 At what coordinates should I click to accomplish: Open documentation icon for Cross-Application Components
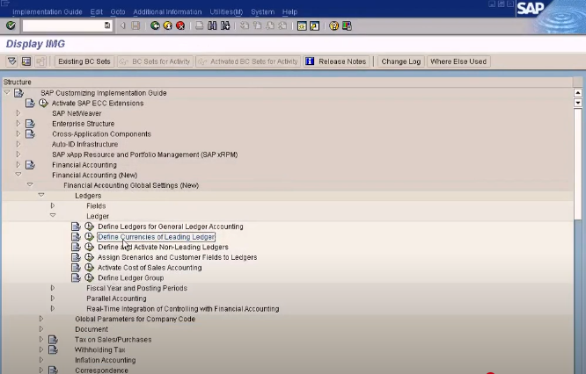tap(30, 133)
